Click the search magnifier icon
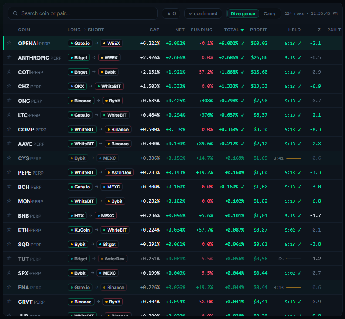 tap(15, 13)
